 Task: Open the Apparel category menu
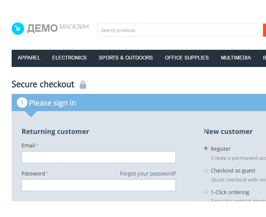tap(29, 58)
